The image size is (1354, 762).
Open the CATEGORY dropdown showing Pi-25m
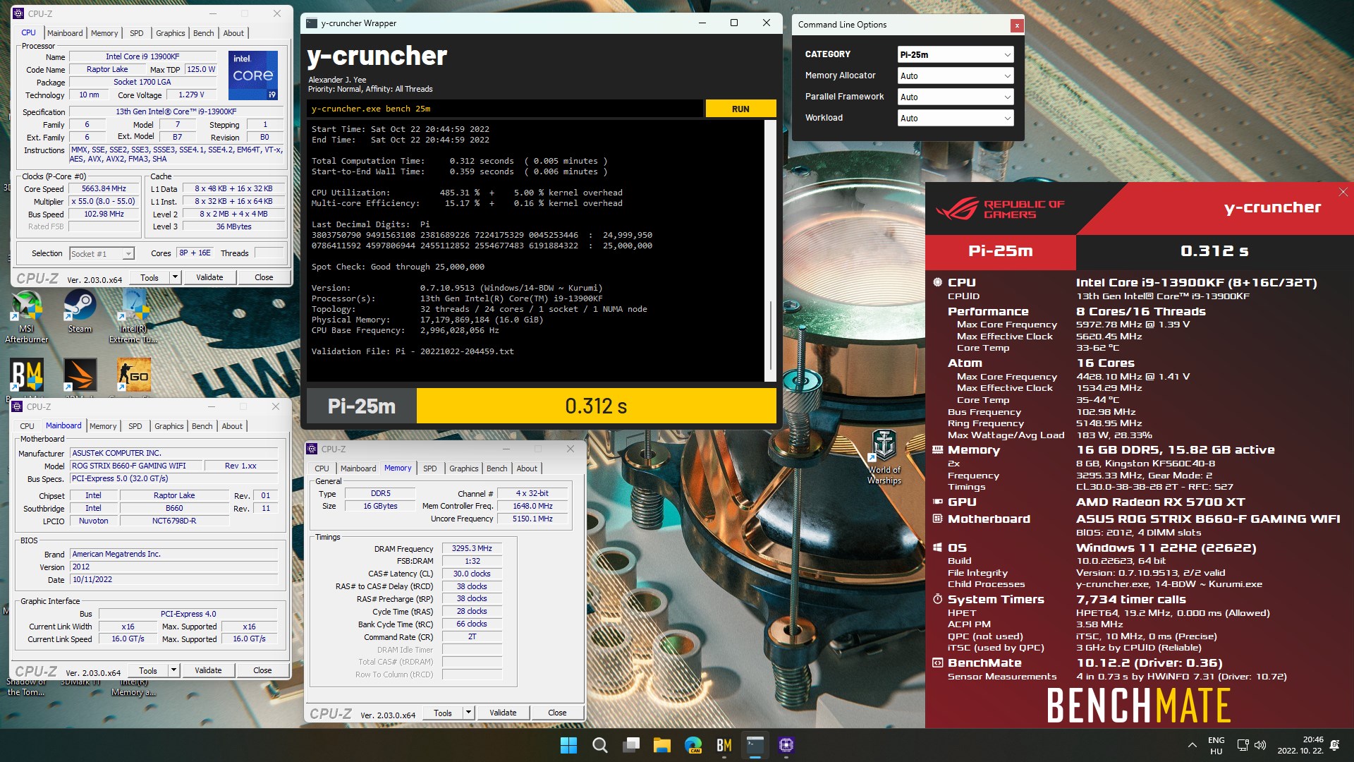pos(956,54)
